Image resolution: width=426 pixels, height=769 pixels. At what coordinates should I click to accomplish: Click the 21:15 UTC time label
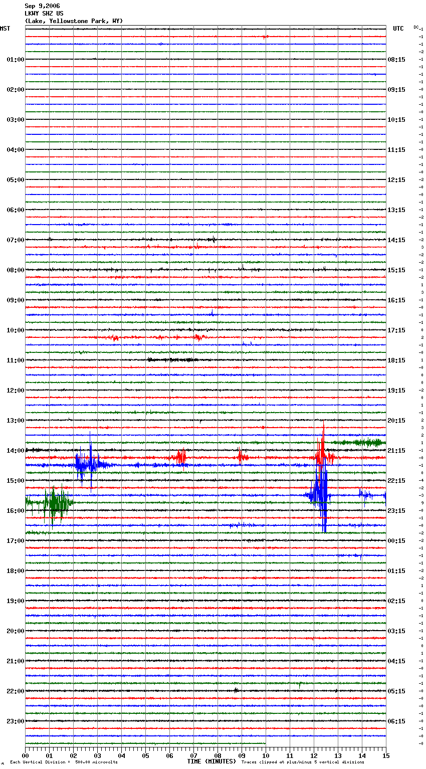coord(396,451)
